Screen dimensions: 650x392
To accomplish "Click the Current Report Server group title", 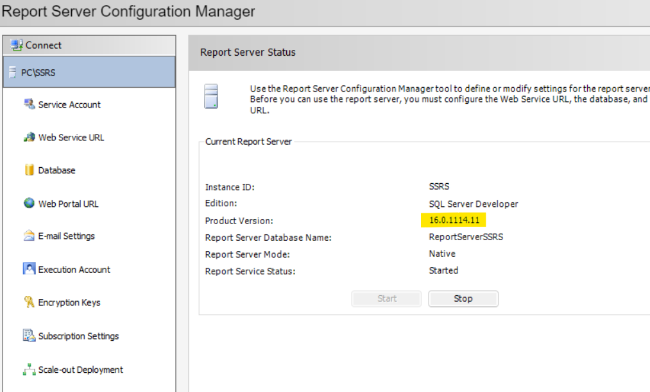I will [x=248, y=142].
